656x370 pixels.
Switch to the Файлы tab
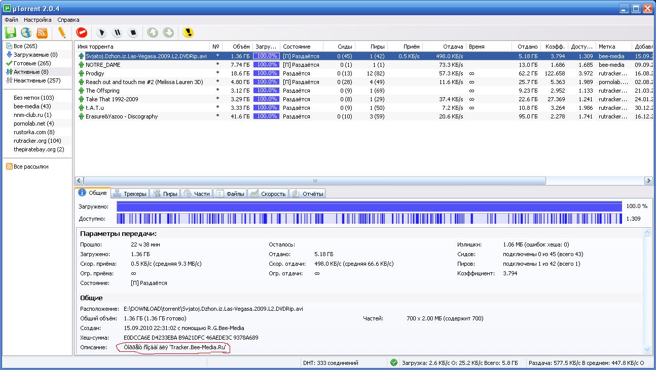click(x=230, y=194)
